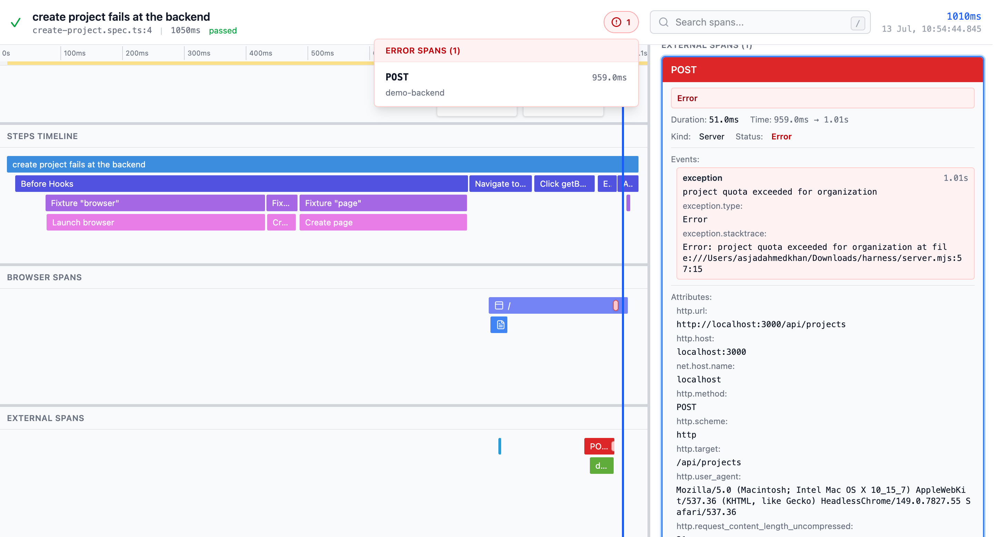The height and width of the screenshot is (537, 994).
Task: Click the STEPS TIMELINE section header
Action: pyautogui.click(x=42, y=136)
